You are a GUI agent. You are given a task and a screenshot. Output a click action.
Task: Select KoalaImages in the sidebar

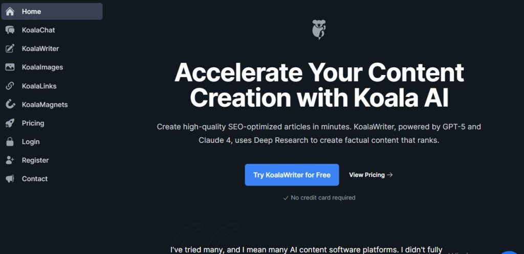pyautogui.click(x=52, y=67)
